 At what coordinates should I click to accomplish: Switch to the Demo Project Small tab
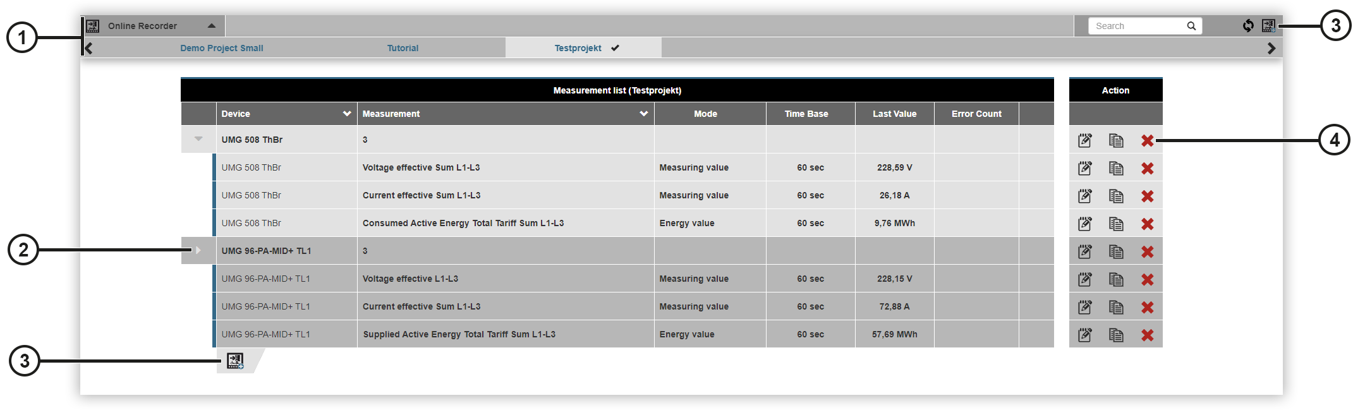(221, 48)
